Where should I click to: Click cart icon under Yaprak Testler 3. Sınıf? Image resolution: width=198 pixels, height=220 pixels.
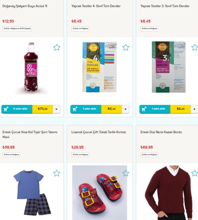[x=144, y=109]
